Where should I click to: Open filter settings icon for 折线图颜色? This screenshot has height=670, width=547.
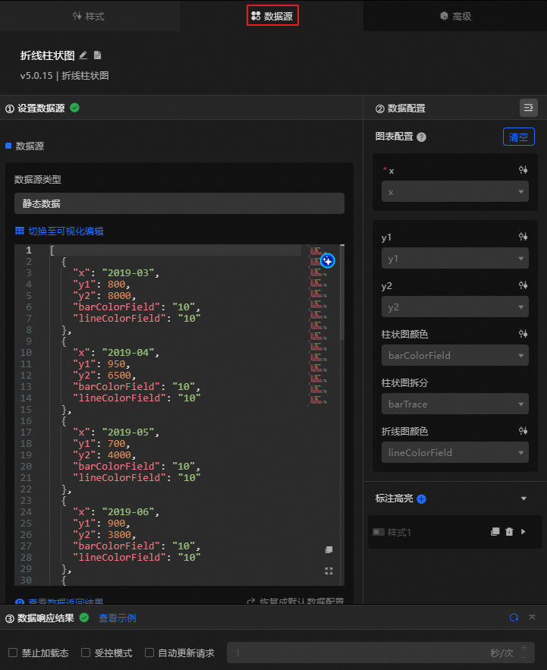[x=523, y=431]
